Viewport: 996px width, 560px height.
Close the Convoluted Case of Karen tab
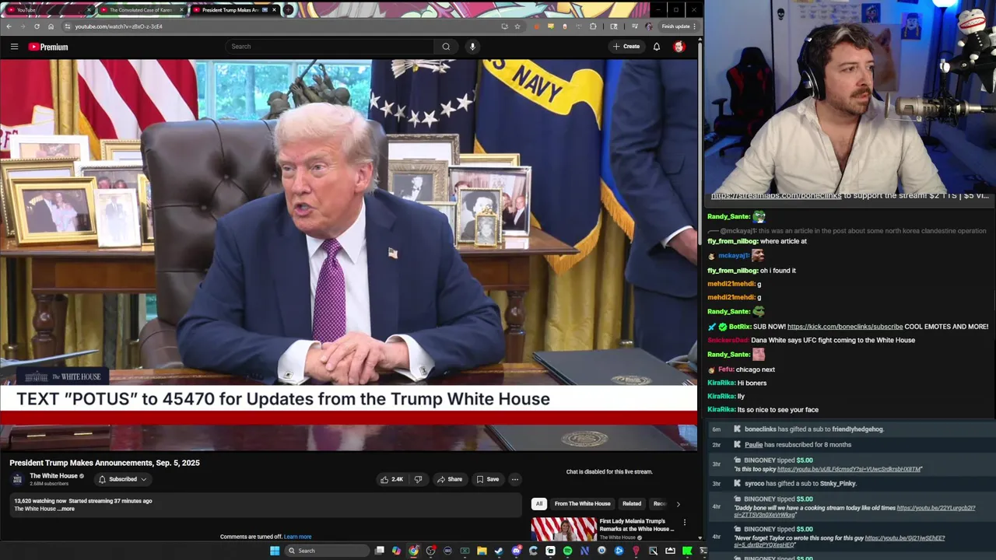tap(181, 10)
